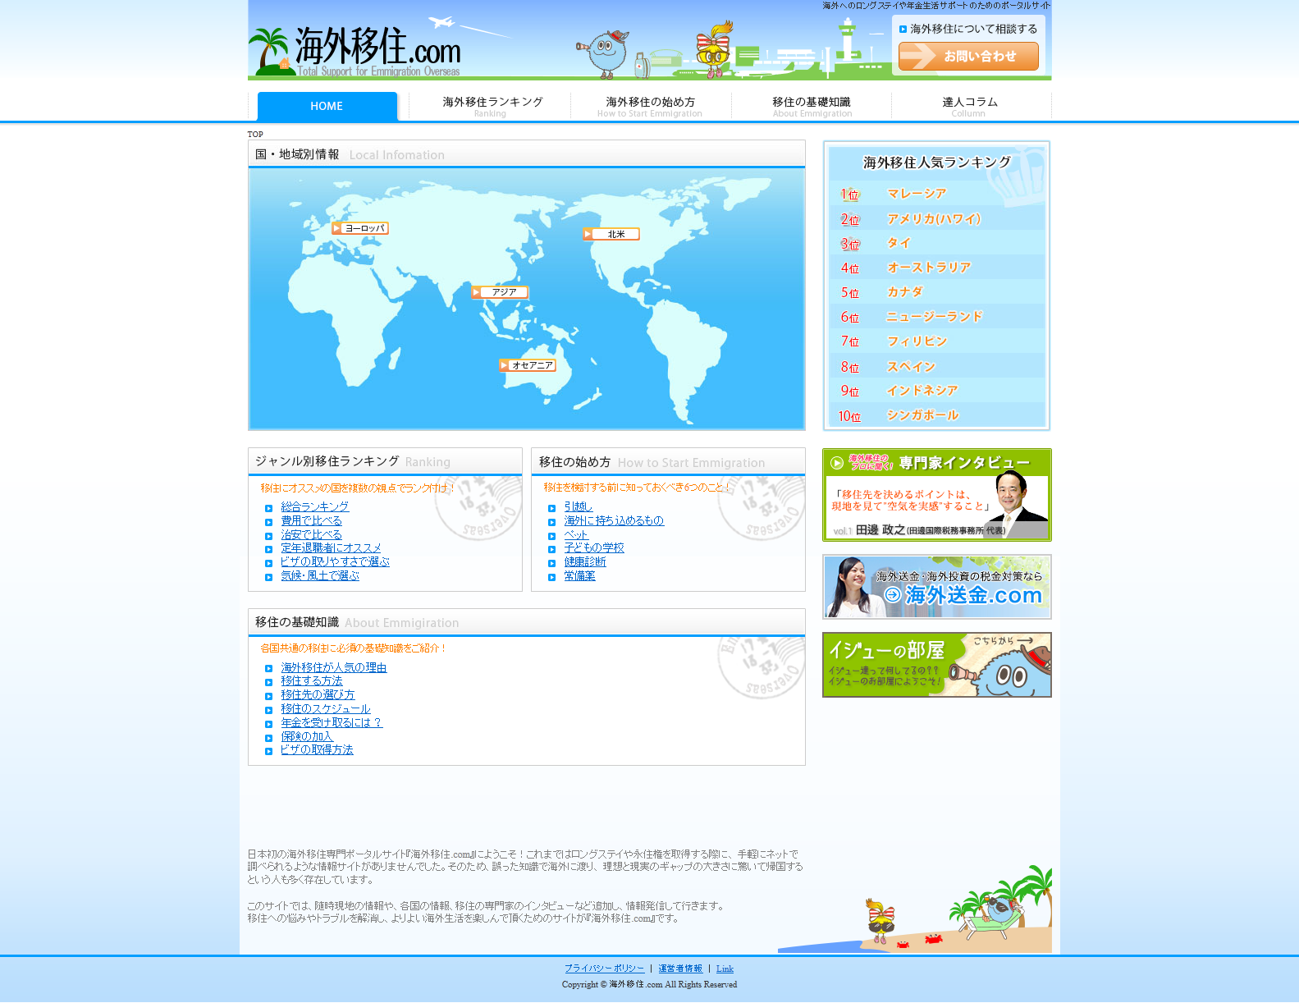Open the 常備薬 link

pyautogui.click(x=579, y=576)
